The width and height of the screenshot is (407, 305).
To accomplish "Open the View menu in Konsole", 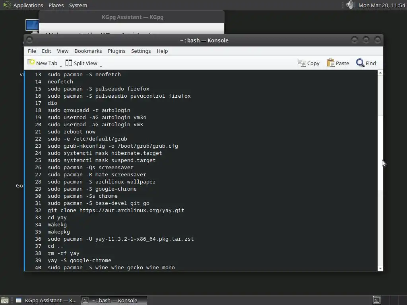I will coord(62,51).
